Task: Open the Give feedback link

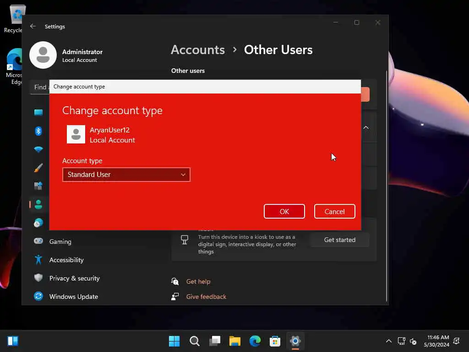Action: click(206, 297)
